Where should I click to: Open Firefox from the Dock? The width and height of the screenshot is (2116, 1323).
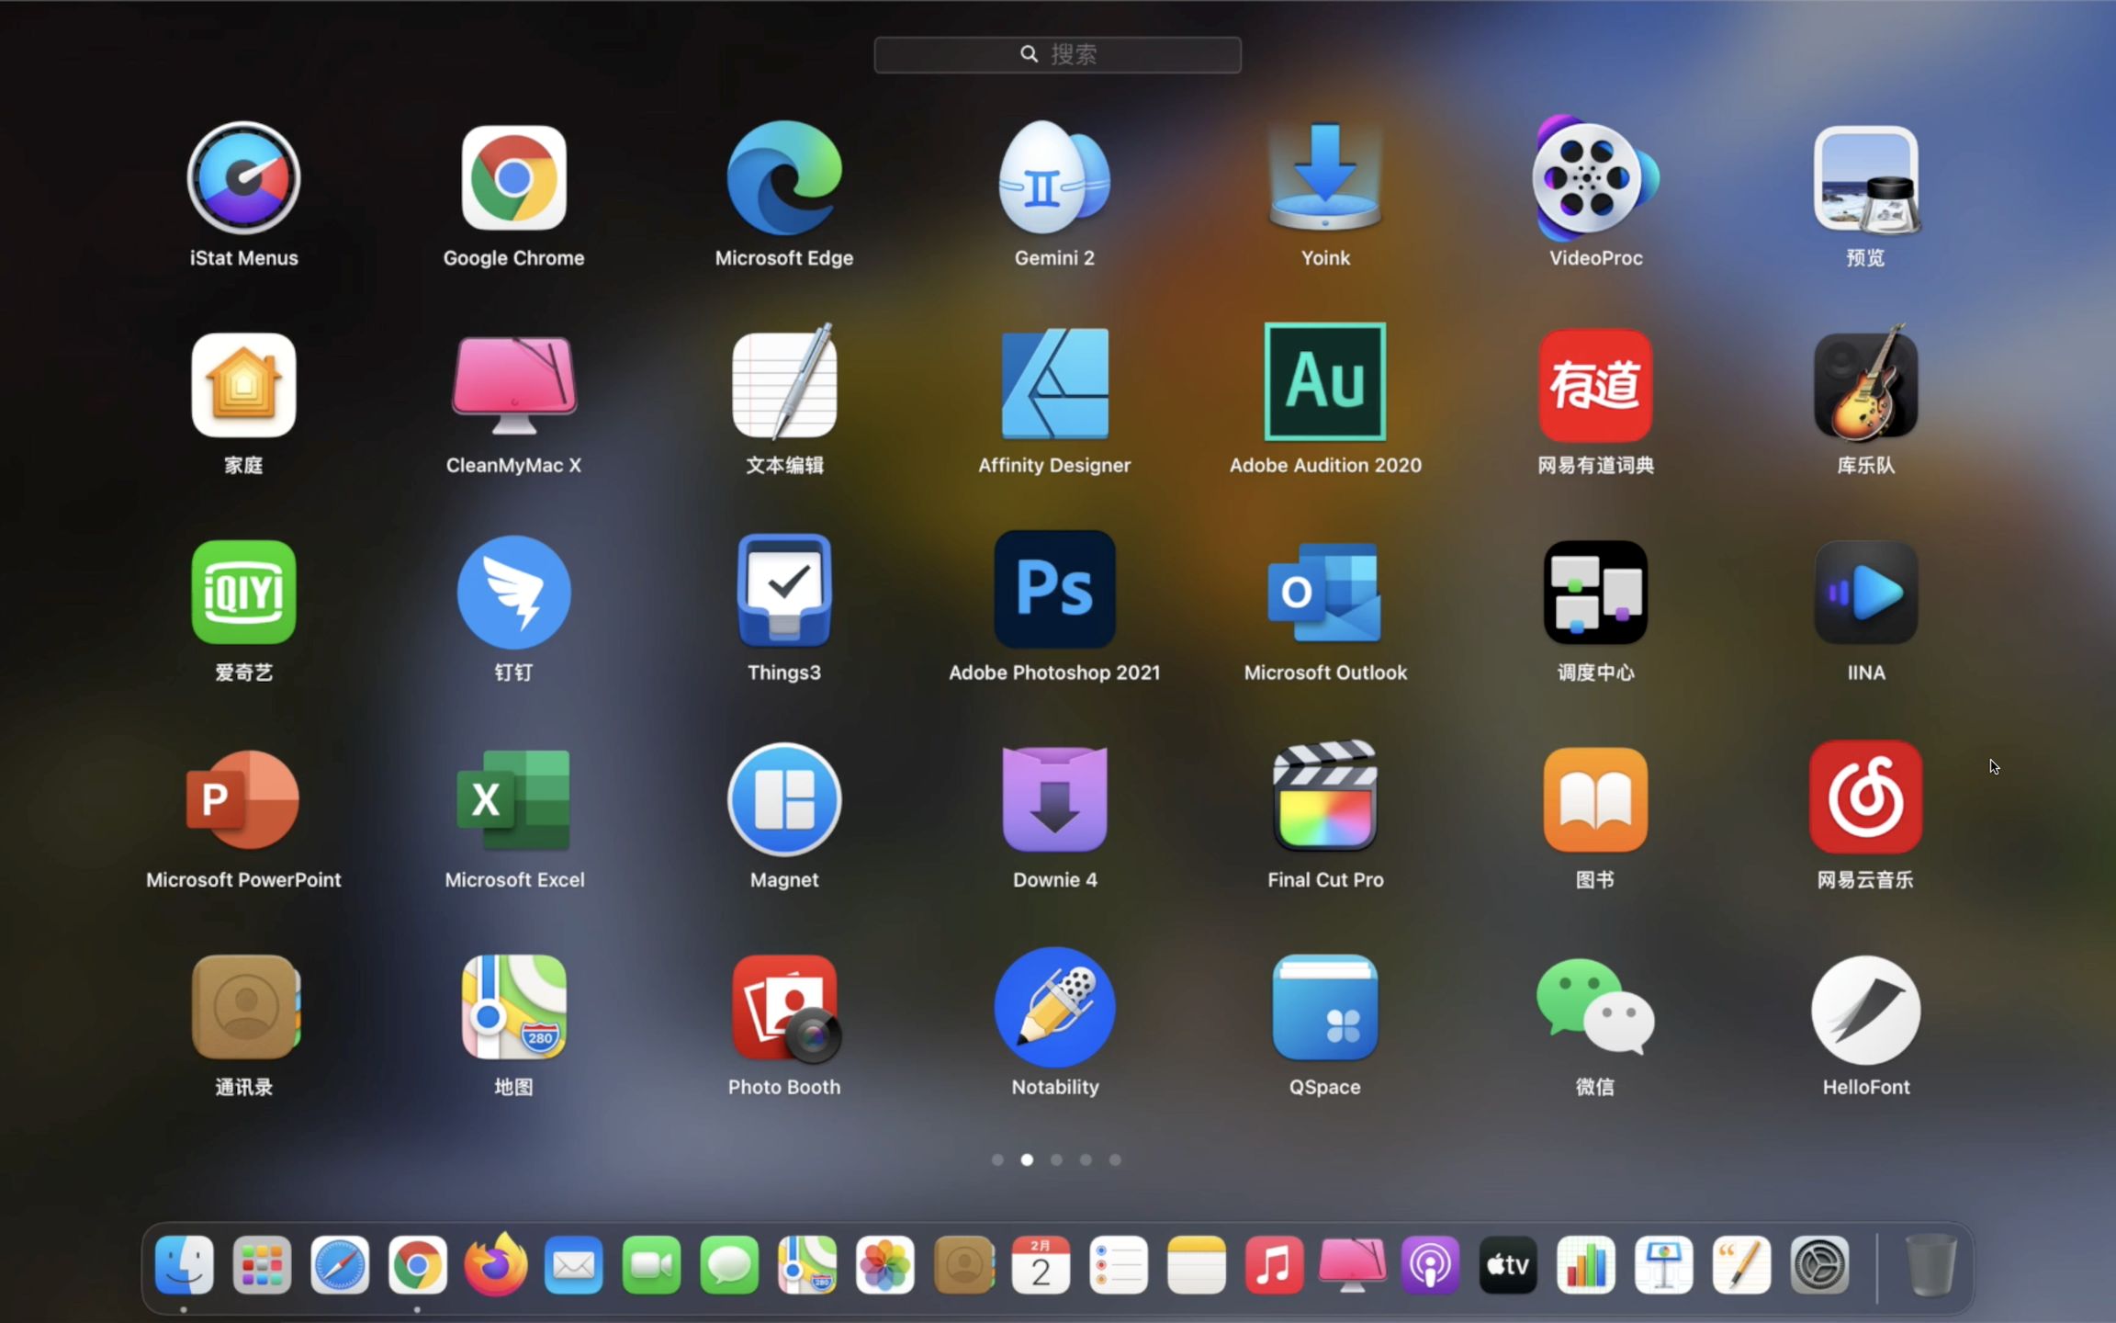(x=495, y=1265)
